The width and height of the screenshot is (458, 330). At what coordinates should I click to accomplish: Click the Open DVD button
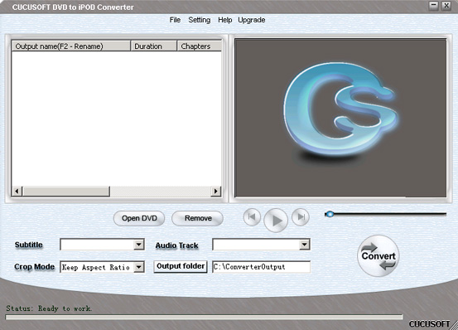(x=139, y=218)
